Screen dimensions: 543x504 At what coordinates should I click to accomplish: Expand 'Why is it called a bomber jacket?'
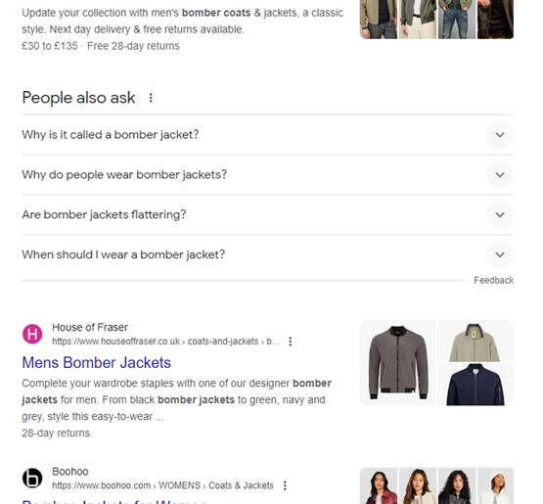click(x=267, y=135)
